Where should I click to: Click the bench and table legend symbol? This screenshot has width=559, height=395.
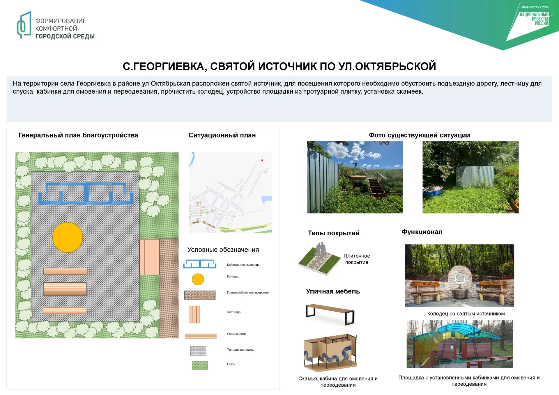pos(201,336)
